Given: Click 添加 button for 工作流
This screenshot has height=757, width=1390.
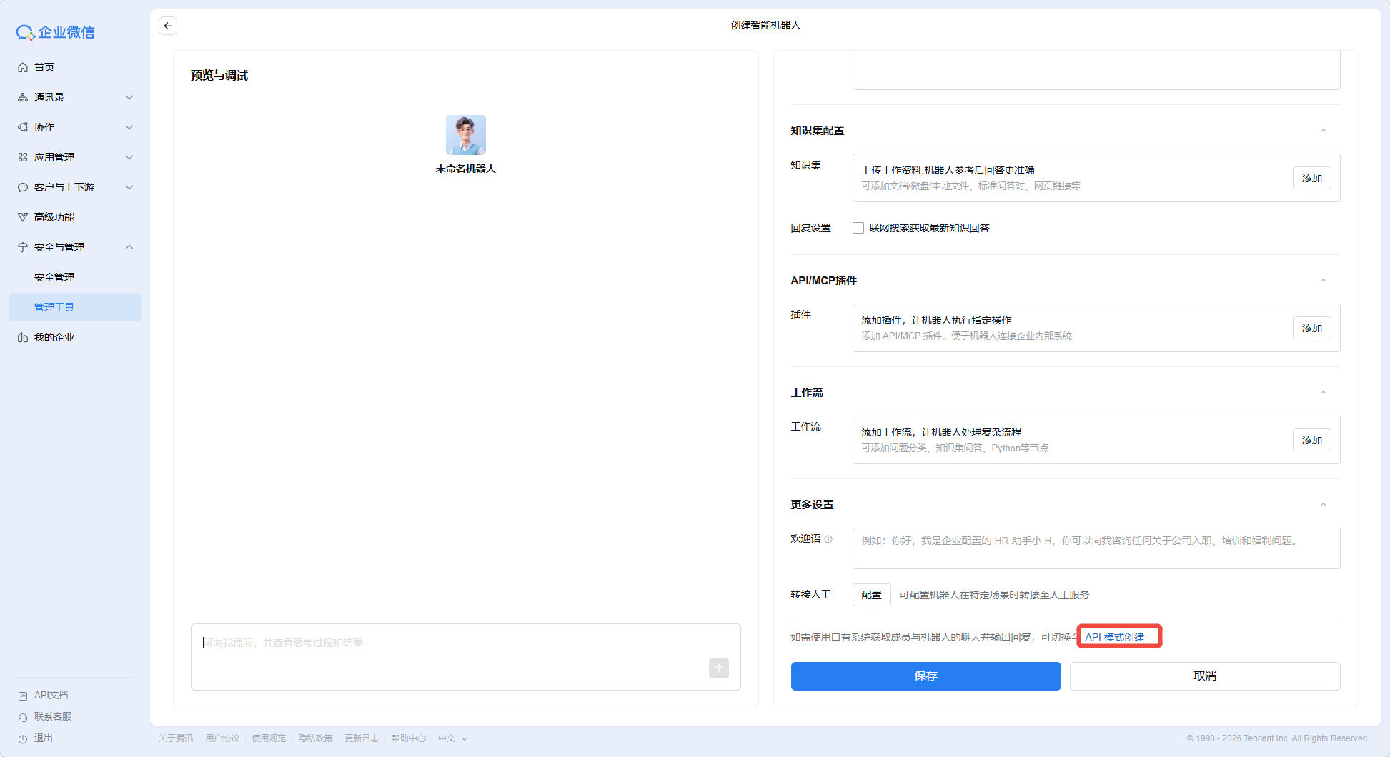Looking at the screenshot, I should pyautogui.click(x=1311, y=440).
